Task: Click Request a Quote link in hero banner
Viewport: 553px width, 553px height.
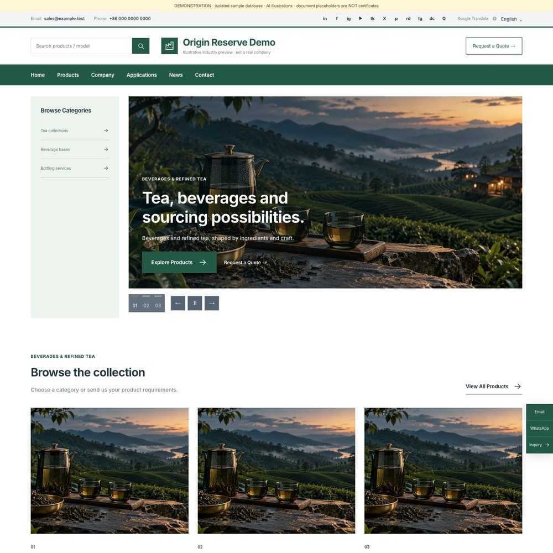Action: pos(245,262)
